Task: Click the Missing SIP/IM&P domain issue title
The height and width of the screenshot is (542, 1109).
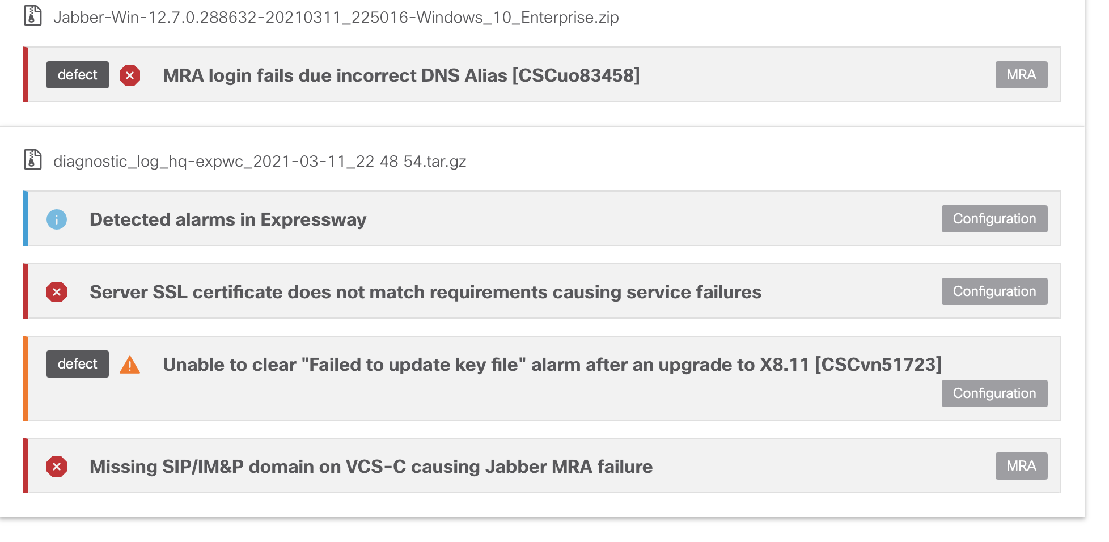Action: coord(370,467)
